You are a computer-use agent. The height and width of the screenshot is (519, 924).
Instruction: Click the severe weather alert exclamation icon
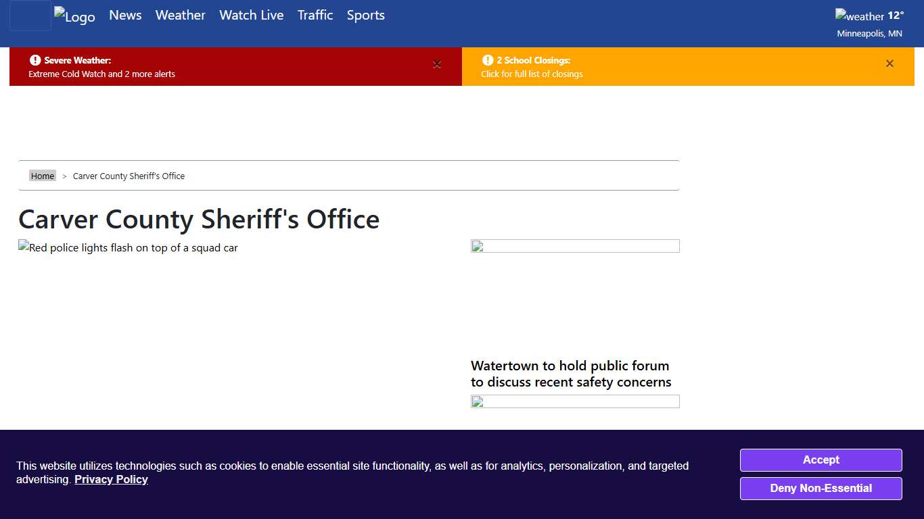tap(35, 59)
